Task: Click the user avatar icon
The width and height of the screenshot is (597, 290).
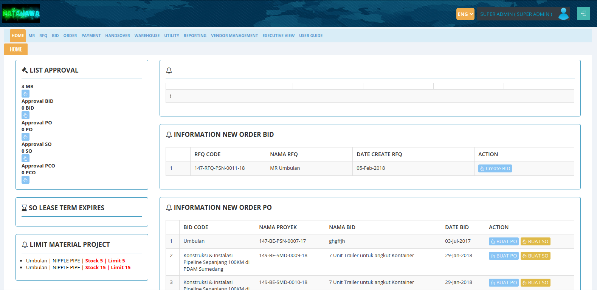Action: click(563, 14)
